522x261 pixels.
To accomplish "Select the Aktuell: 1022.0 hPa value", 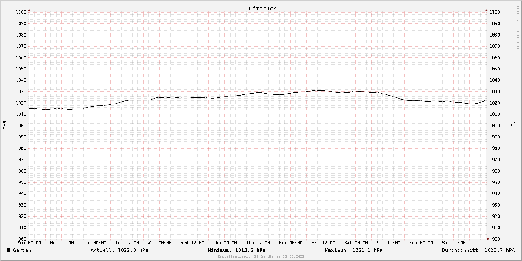I will 119,250.
